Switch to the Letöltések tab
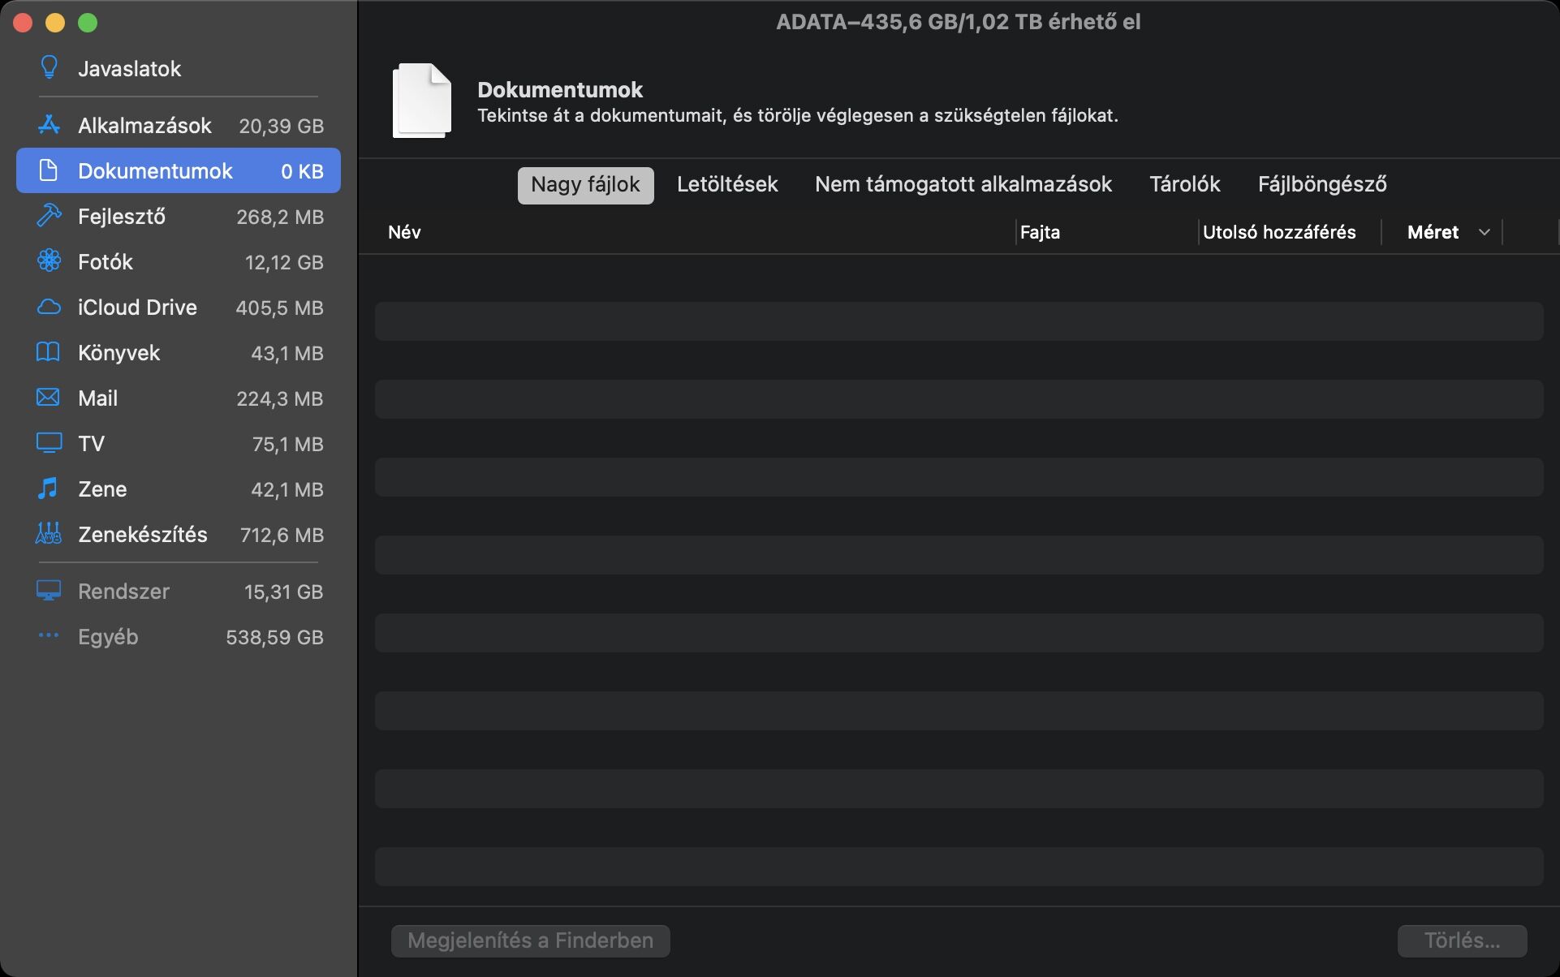The image size is (1560, 977). pos(727,184)
